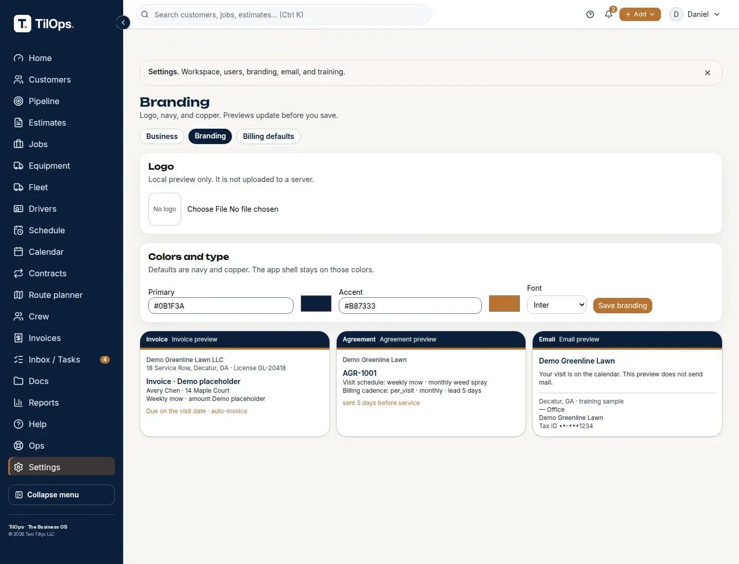Image resolution: width=739 pixels, height=564 pixels.
Task: Select the Fleet truck icon
Action: (18, 187)
